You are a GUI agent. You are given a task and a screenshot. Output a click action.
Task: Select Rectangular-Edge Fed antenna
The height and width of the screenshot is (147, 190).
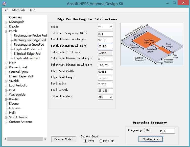(30, 40)
